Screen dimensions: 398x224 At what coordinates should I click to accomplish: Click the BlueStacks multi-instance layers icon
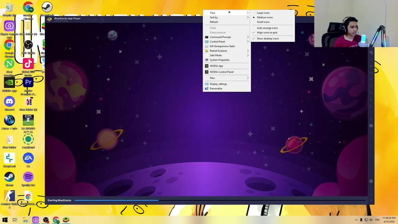(x=371, y=126)
